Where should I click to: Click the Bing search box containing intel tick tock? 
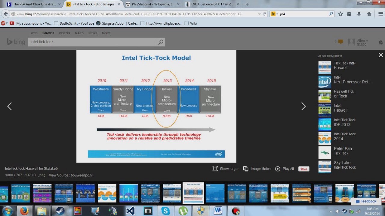[93, 42]
